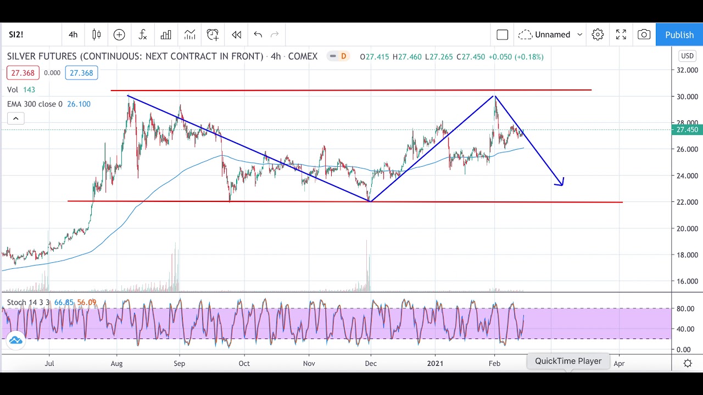The height and width of the screenshot is (395, 703).
Task: Click the blue 27.368 buy price box
Action: (x=81, y=73)
